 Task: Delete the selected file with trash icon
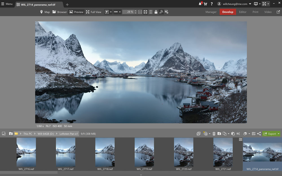(214, 133)
